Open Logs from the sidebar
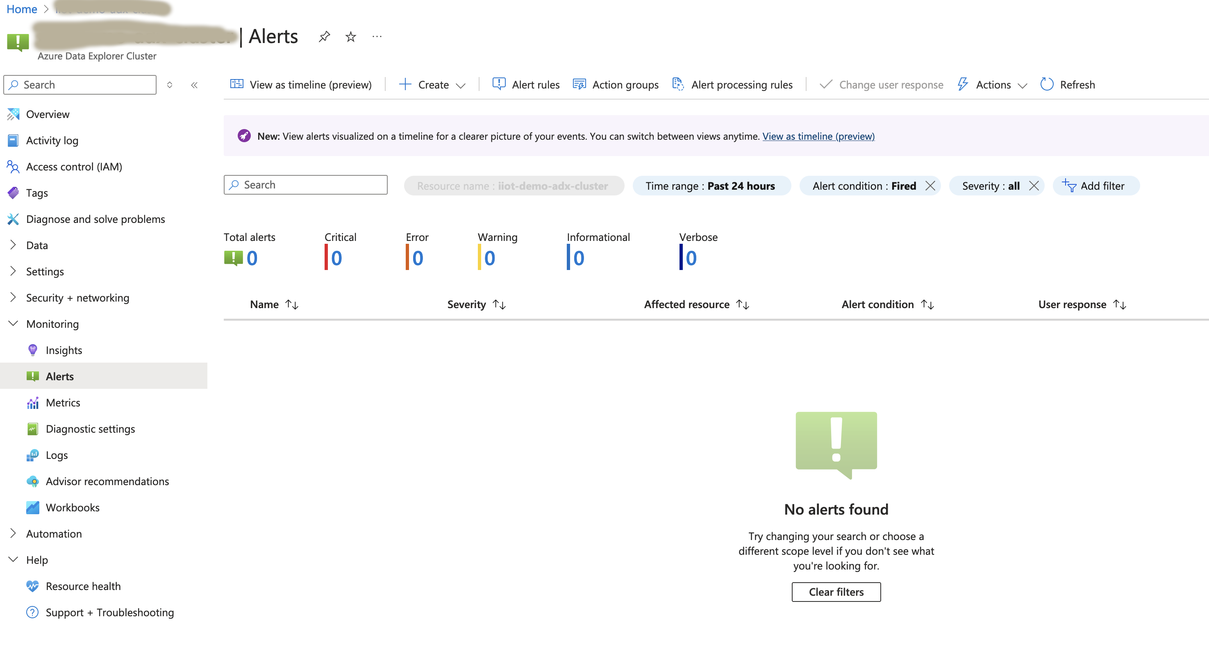Viewport: 1209px width, 649px height. tap(56, 455)
